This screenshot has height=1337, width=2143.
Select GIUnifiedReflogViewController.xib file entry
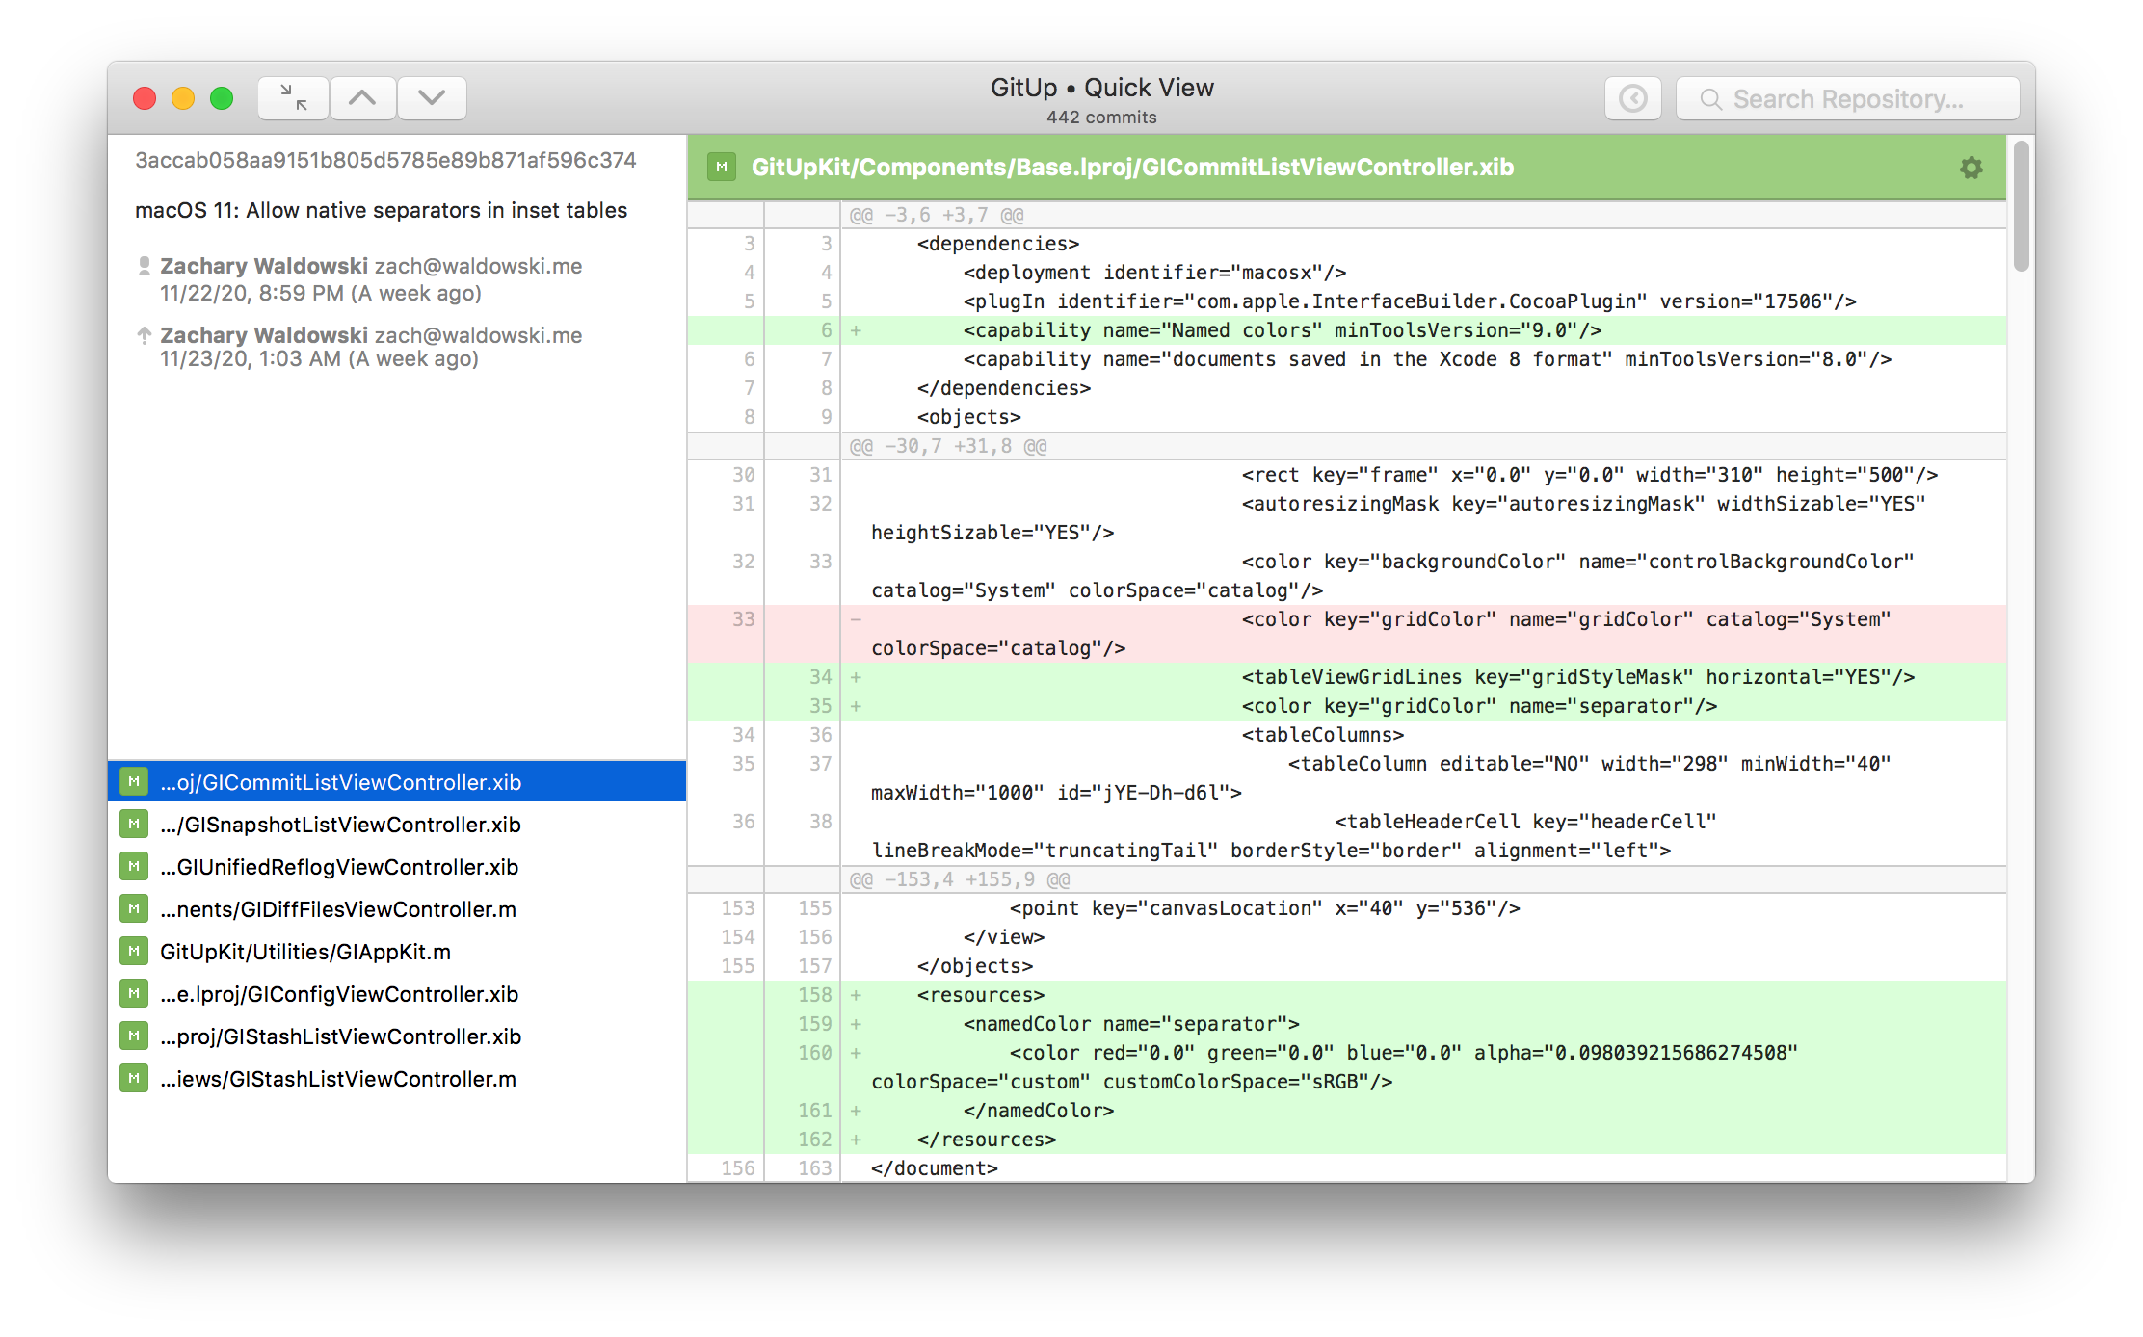[339, 867]
